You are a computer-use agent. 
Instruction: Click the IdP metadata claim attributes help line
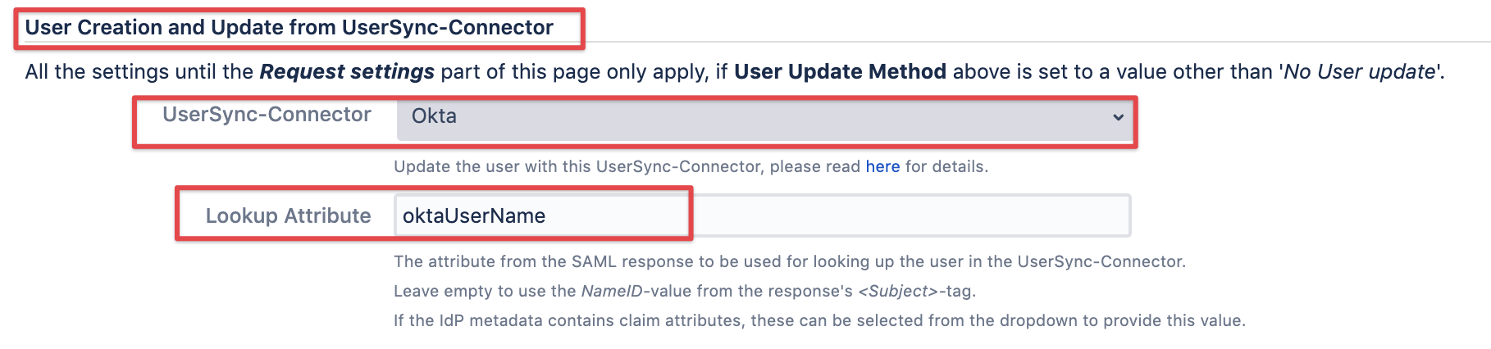coord(818,320)
